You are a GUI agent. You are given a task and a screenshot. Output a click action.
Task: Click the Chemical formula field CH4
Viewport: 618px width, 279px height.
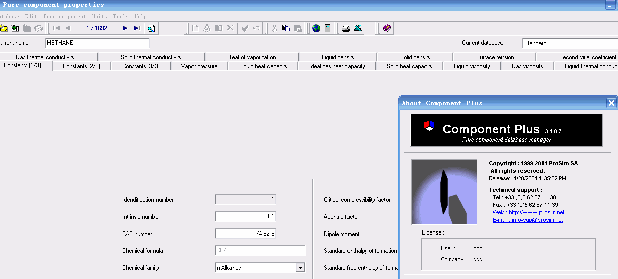tap(260, 250)
